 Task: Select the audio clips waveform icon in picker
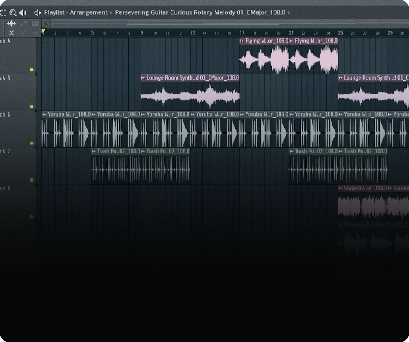[12, 23]
